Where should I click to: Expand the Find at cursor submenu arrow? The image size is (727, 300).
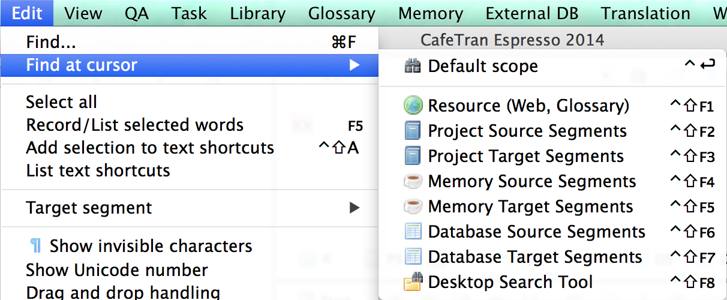pyautogui.click(x=354, y=65)
